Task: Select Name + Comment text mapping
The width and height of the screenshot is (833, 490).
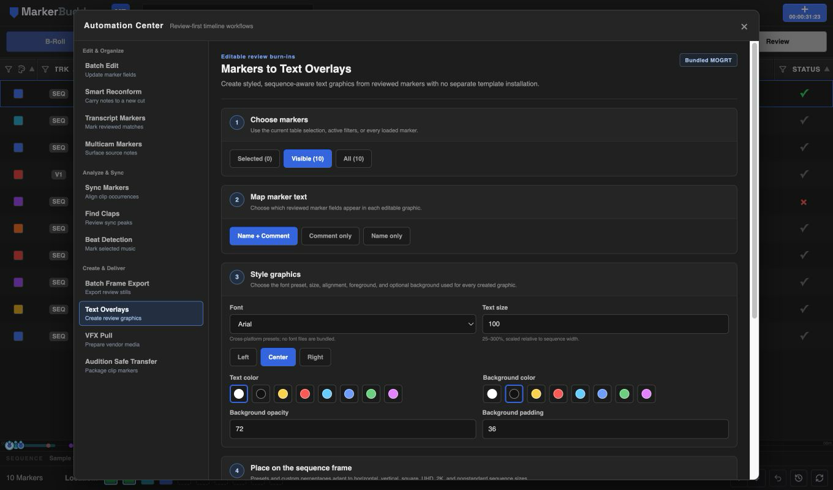Action: tap(263, 236)
